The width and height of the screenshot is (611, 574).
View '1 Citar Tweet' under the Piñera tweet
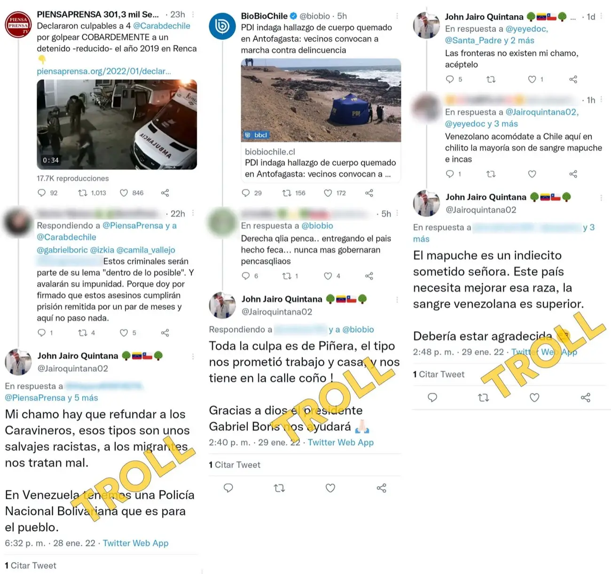tap(235, 465)
